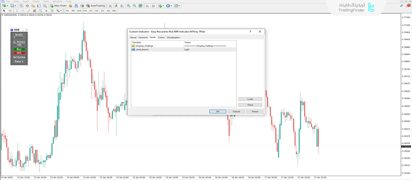Click the Zoom Out magnifier icon

coord(134,6)
